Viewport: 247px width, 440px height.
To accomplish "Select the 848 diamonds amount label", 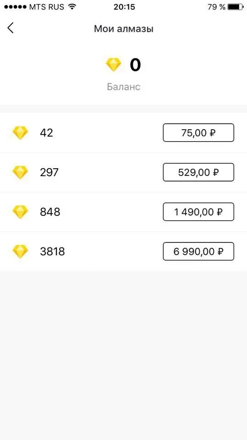I will tap(50, 212).
